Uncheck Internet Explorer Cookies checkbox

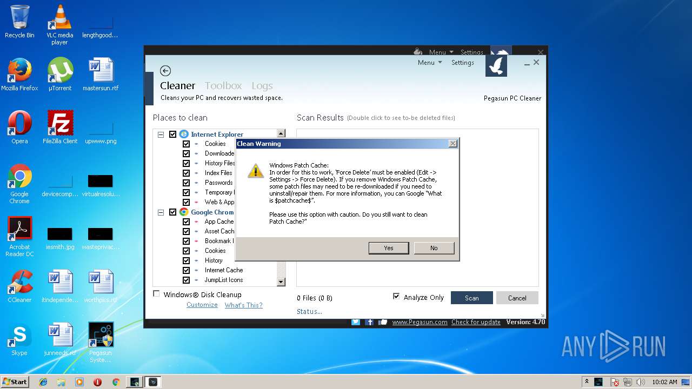click(186, 144)
